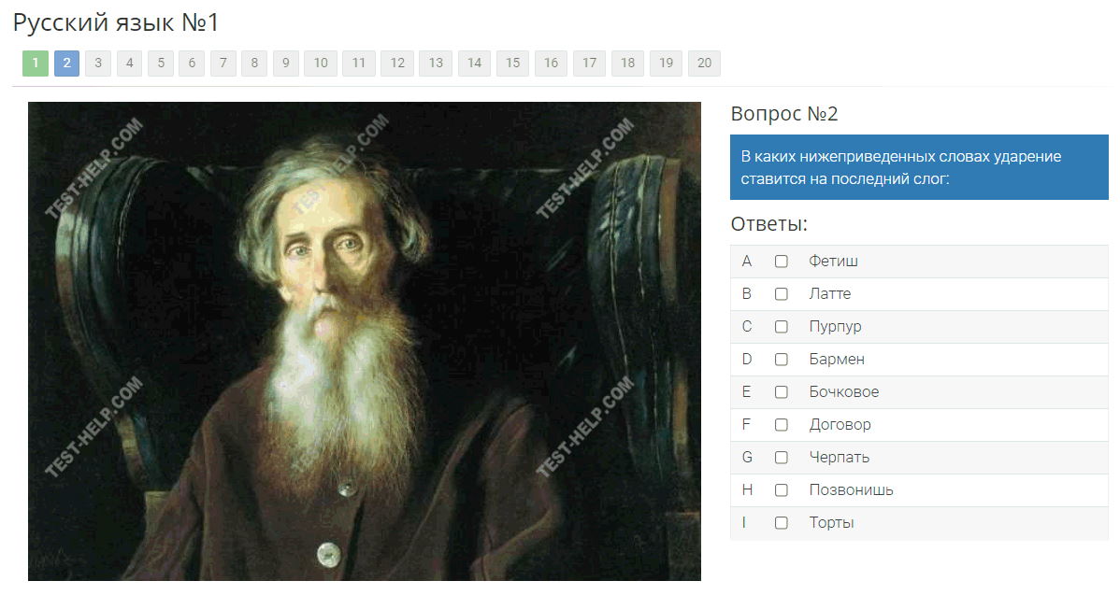1120x595 pixels.
Task: Check the Позвонишь option
Action: (x=782, y=490)
